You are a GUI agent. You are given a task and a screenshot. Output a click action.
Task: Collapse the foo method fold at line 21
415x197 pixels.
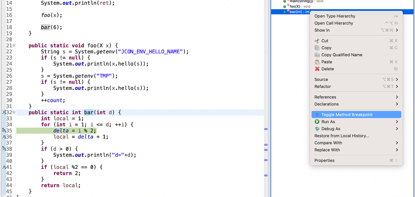pos(14,46)
